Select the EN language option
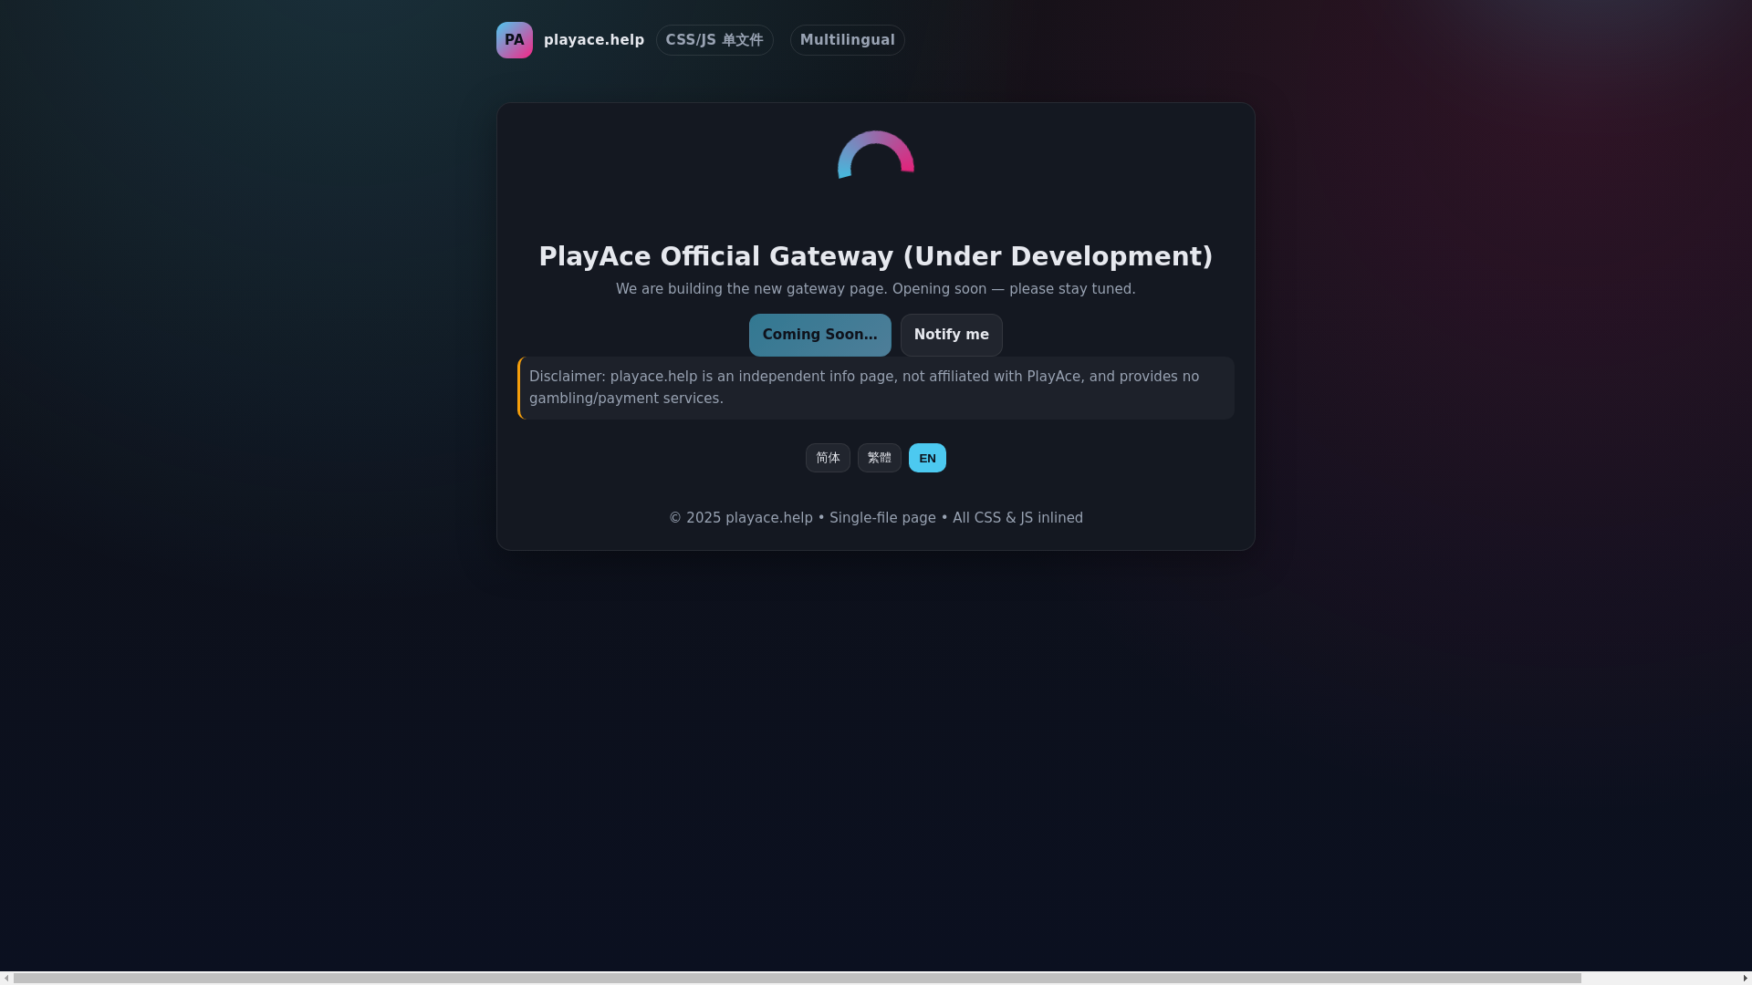 coord(927,458)
